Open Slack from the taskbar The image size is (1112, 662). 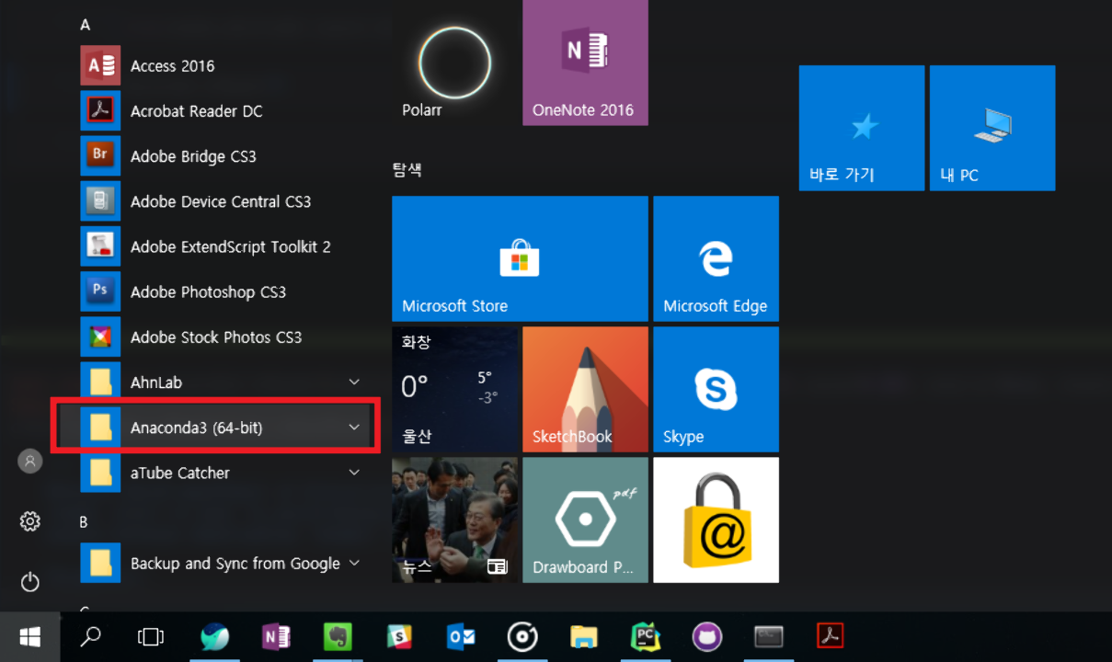(x=399, y=636)
